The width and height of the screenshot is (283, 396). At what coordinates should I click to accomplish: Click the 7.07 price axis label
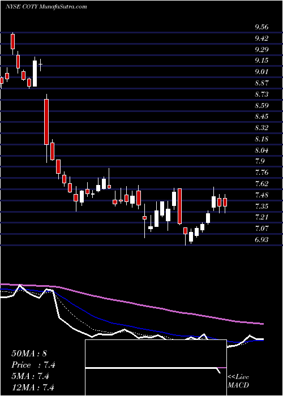pyautogui.click(x=261, y=229)
